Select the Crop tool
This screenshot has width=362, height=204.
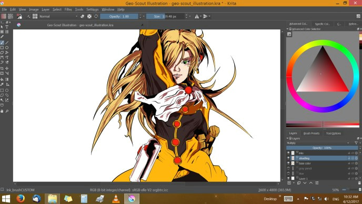tap(2, 68)
